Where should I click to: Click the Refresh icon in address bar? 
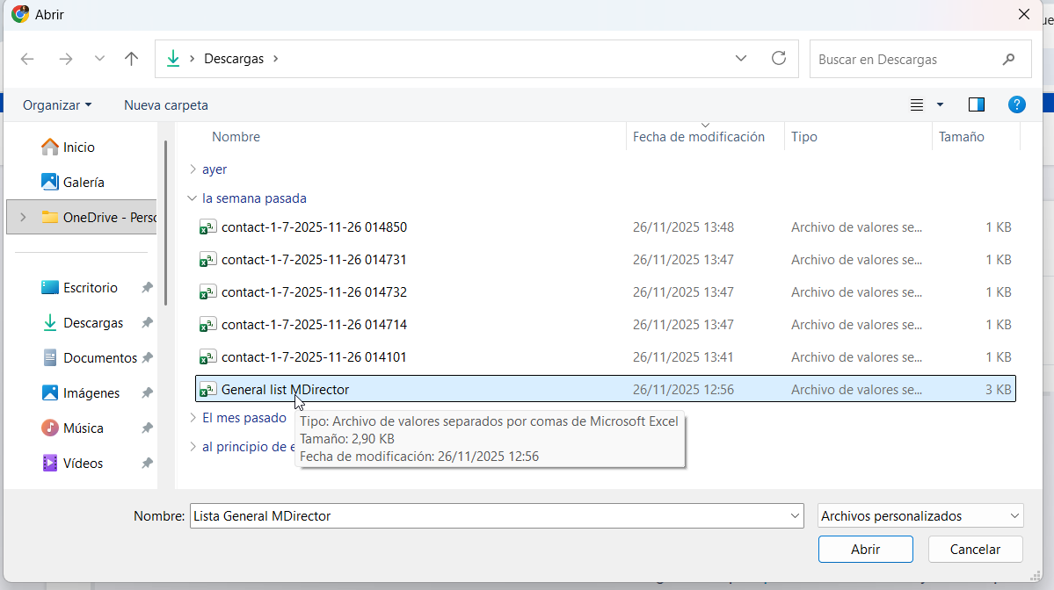(778, 59)
